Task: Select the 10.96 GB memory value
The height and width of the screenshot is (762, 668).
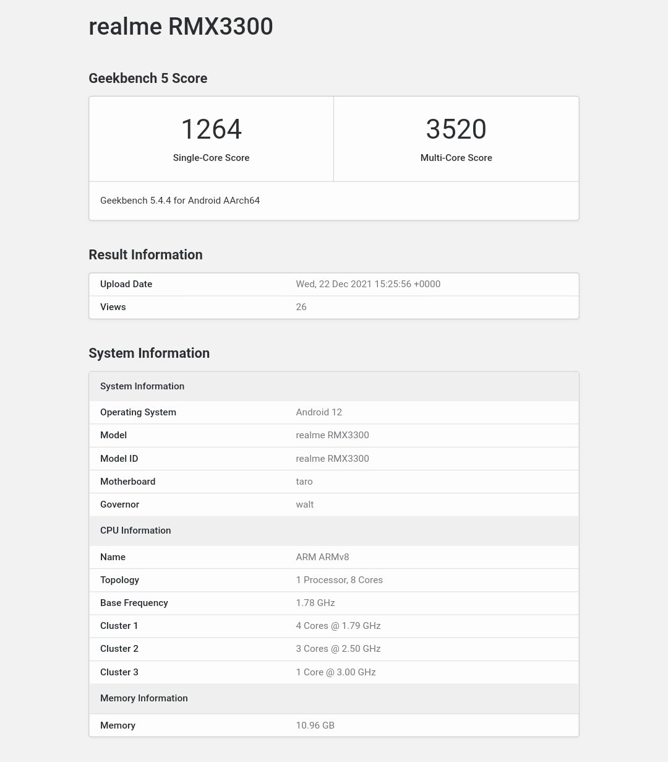Action: click(x=315, y=725)
